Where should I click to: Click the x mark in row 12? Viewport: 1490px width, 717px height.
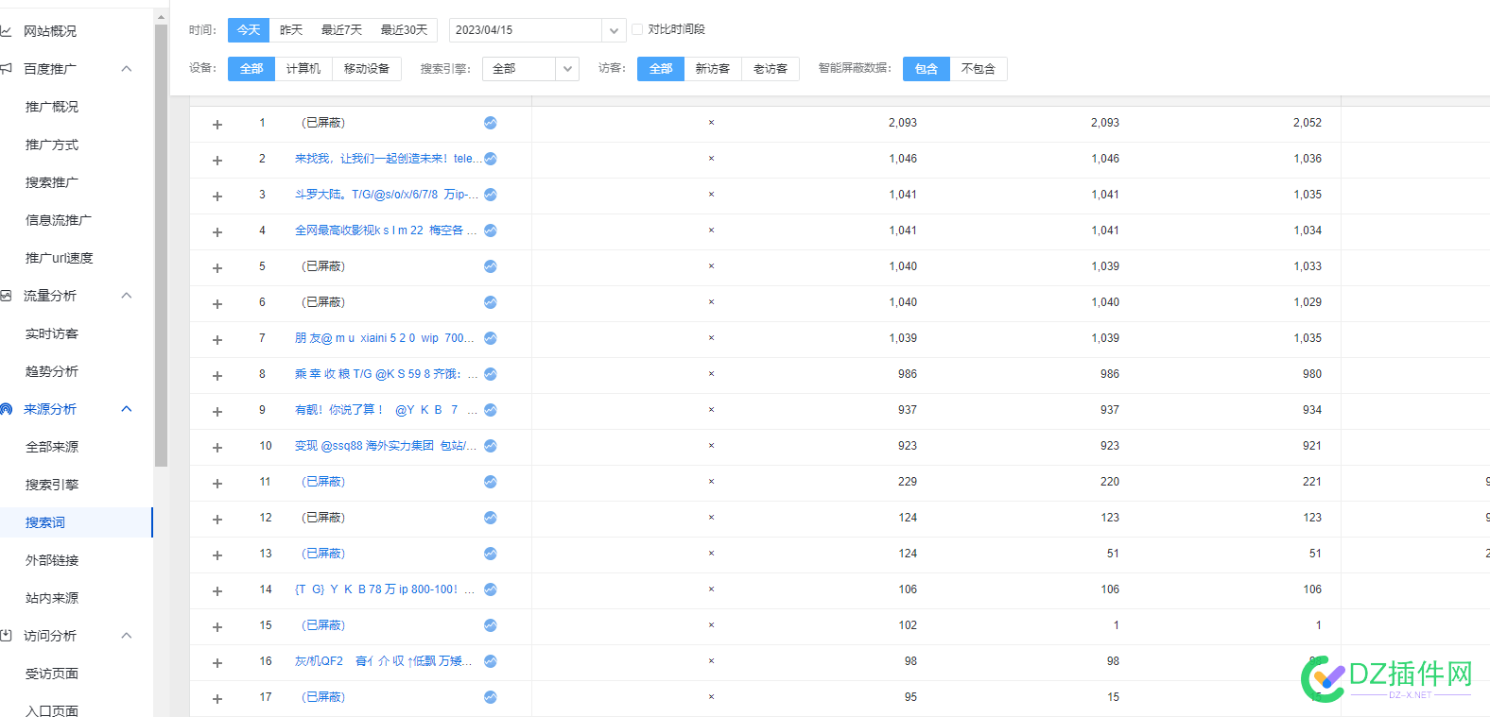pyautogui.click(x=711, y=518)
